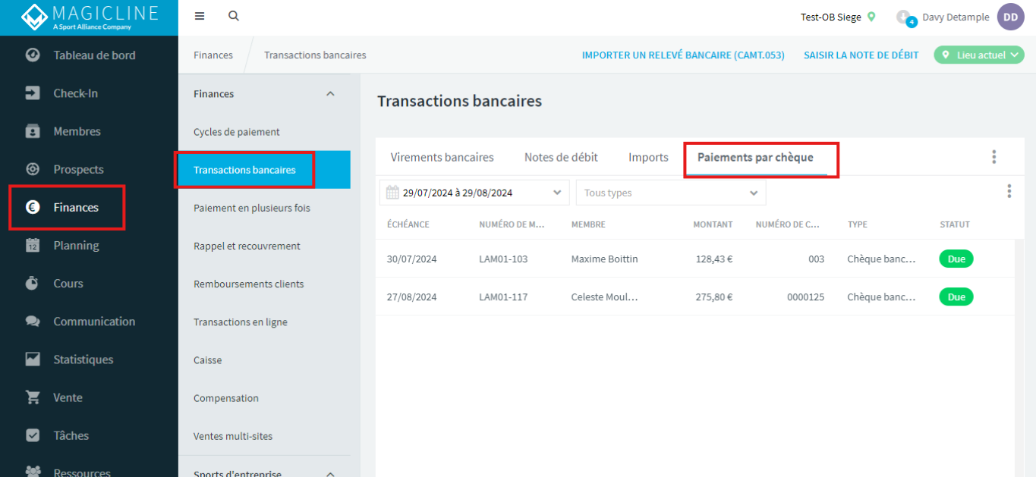Click the Prospects target icon

(x=33, y=168)
